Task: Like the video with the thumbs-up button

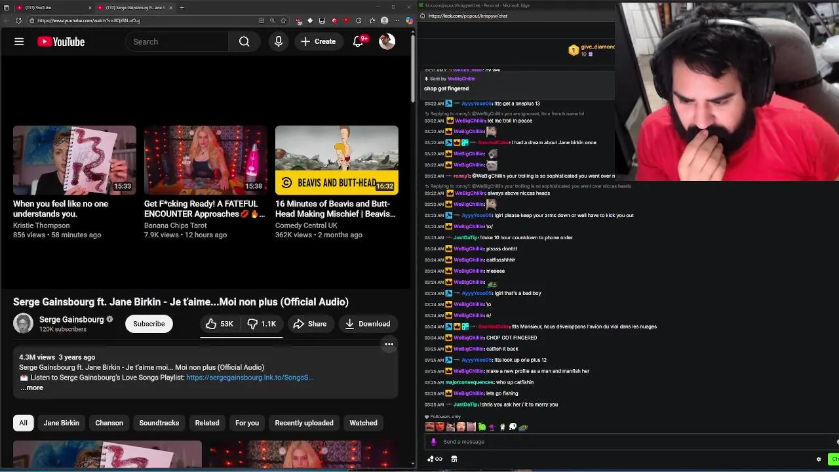Action: click(220, 324)
